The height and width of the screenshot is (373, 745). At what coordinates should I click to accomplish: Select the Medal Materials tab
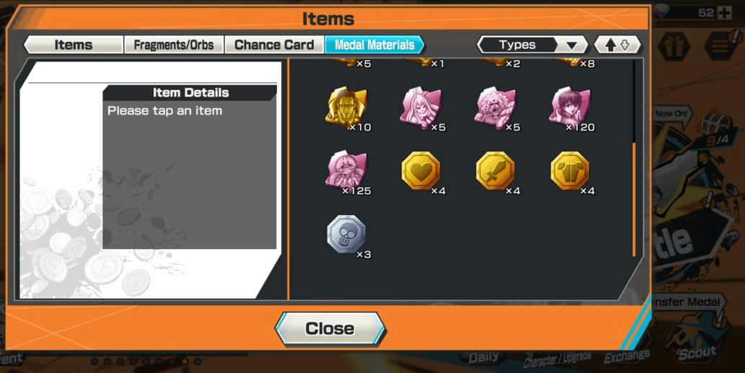point(374,45)
